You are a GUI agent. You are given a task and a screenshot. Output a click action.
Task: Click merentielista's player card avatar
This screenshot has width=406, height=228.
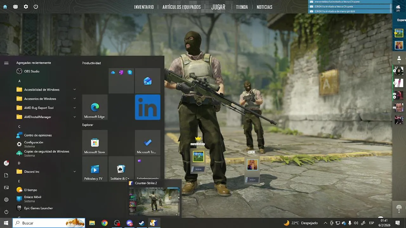198,156
